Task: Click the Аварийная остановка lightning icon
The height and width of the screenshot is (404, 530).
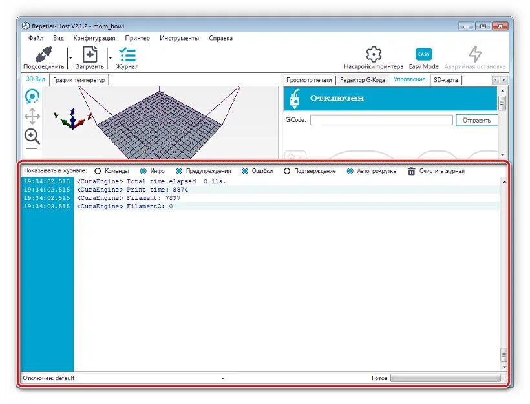Action: 475,54
